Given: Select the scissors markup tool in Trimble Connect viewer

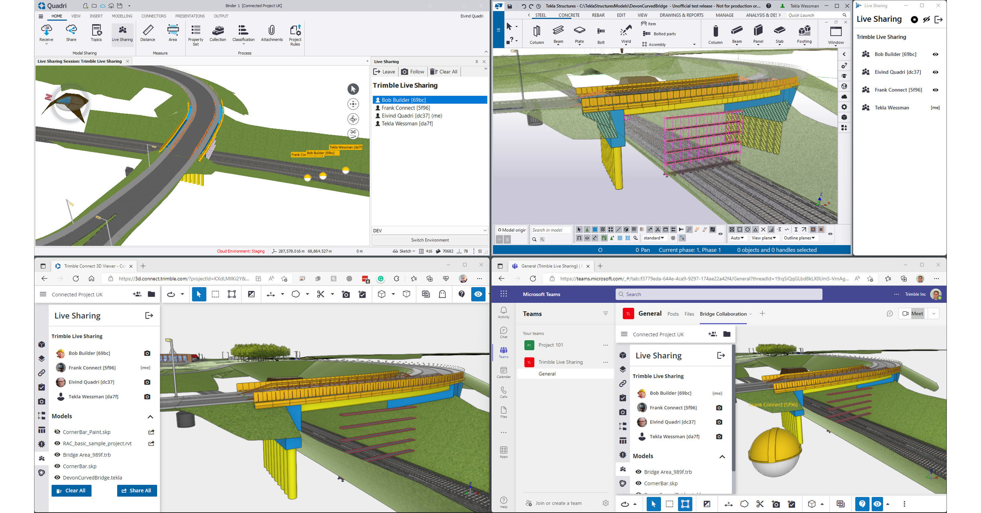Looking at the screenshot, I should [321, 294].
